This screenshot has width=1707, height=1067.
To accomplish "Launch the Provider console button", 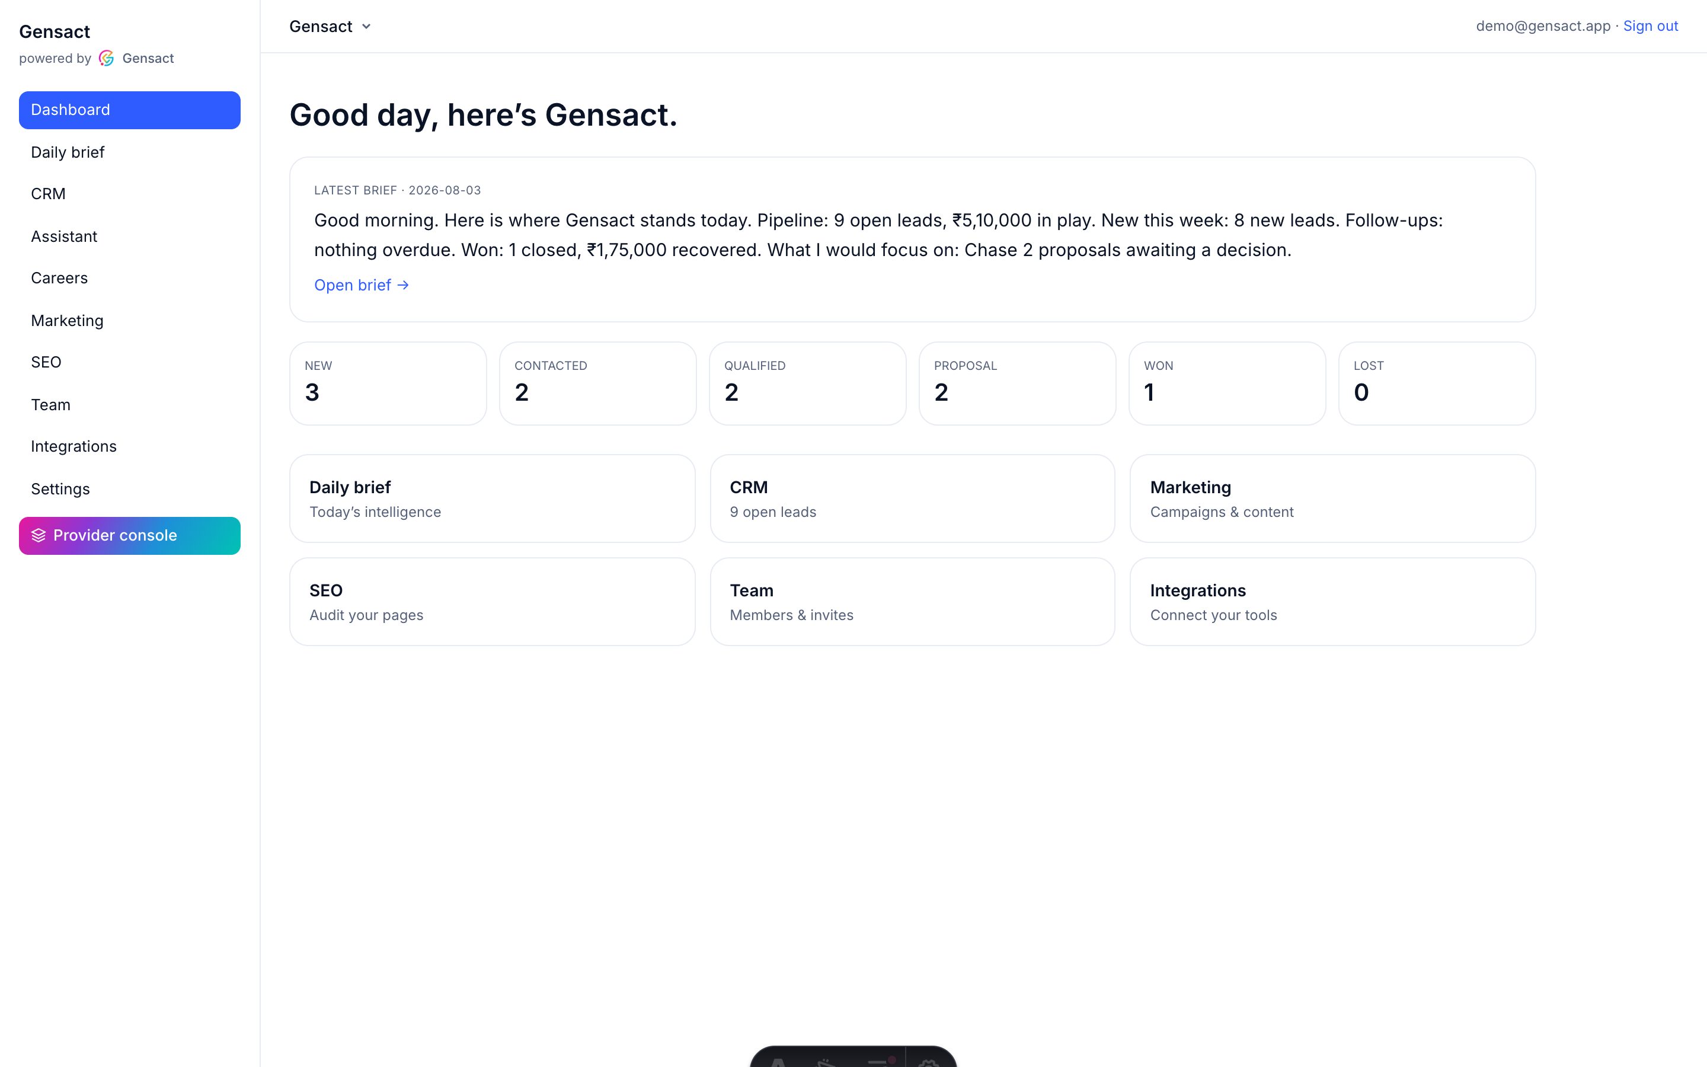I will pyautogui.click(x=130, y=536).
